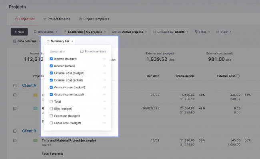260x159 pixels.
Task: Click the Project timeline tab icon
Action: [x=45, y=19]
